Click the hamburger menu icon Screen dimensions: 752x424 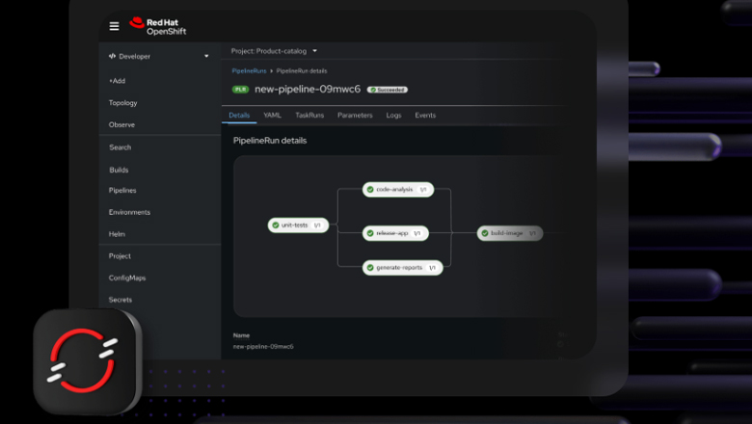pyautogui.click(x=114, y=26)
